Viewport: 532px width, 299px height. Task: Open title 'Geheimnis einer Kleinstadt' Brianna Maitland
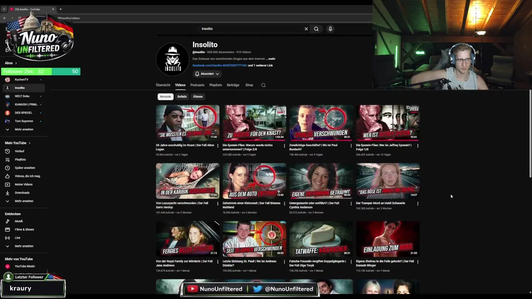click(x=251, y=205)
